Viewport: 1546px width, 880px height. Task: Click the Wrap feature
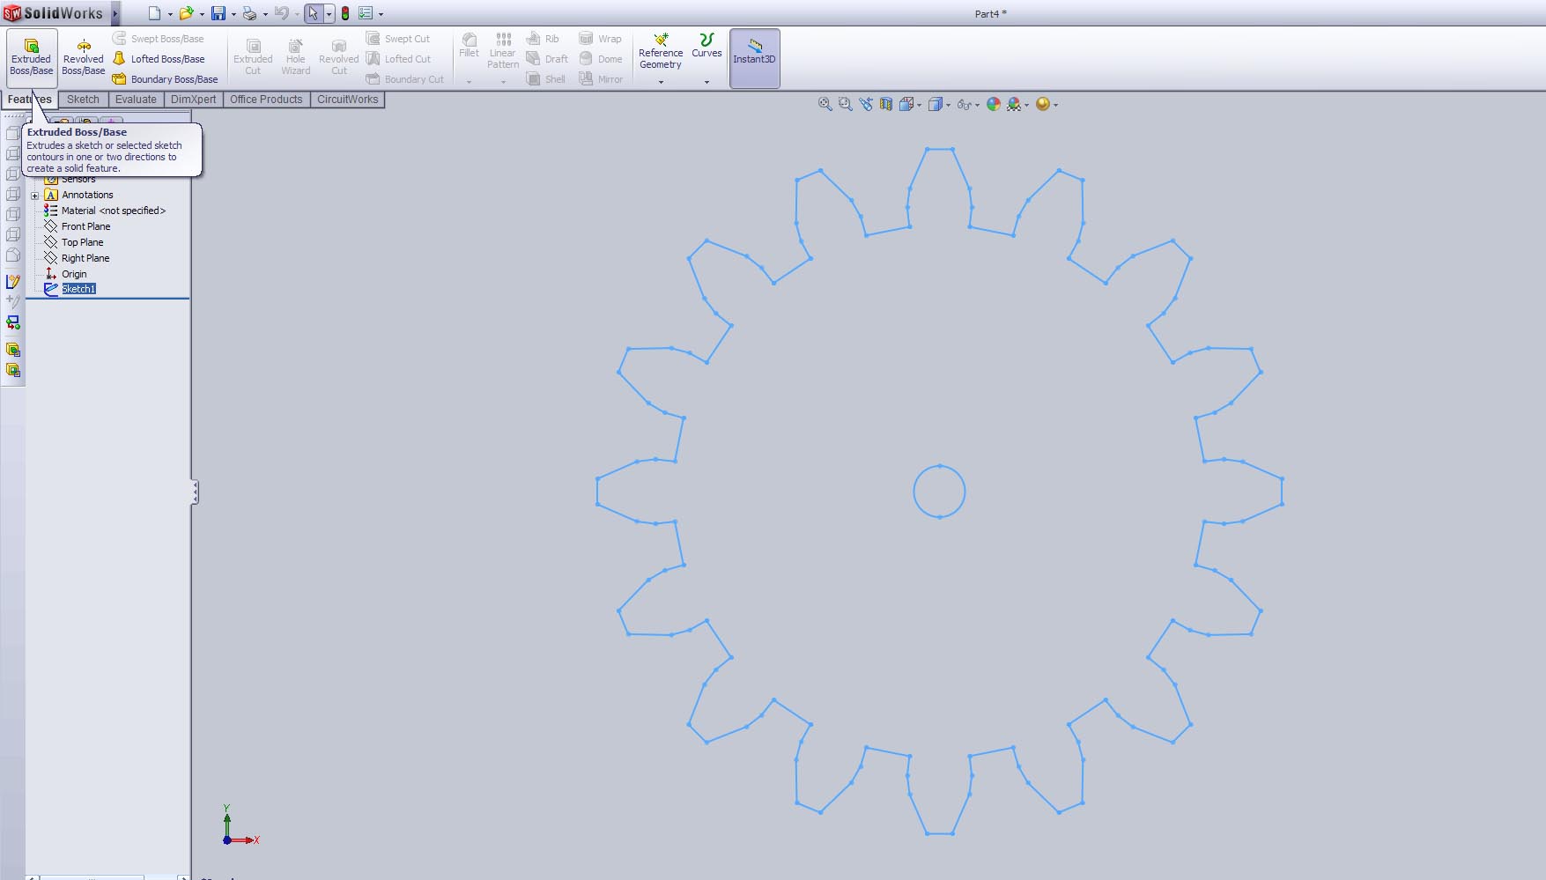pyautogui.click(x=600, y=39)
